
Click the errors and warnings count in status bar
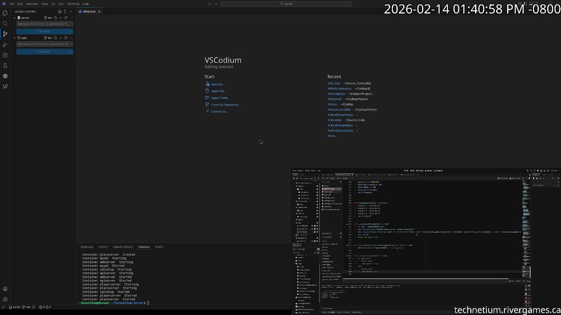(x=45, y=307)
